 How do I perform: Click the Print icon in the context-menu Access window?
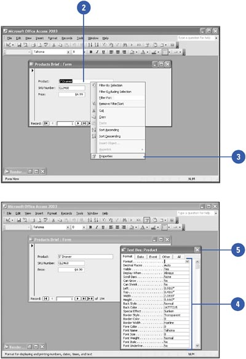pyautogui.click(x=33, y=45)
